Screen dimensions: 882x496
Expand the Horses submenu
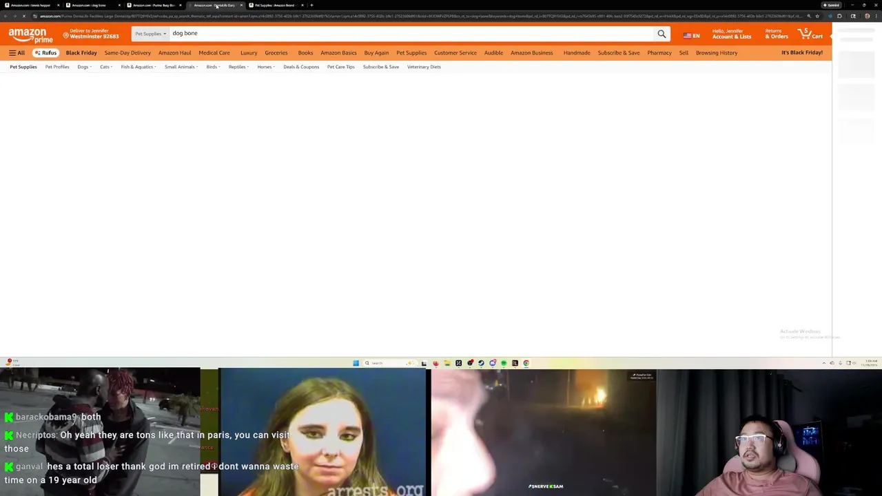(266, 67)
